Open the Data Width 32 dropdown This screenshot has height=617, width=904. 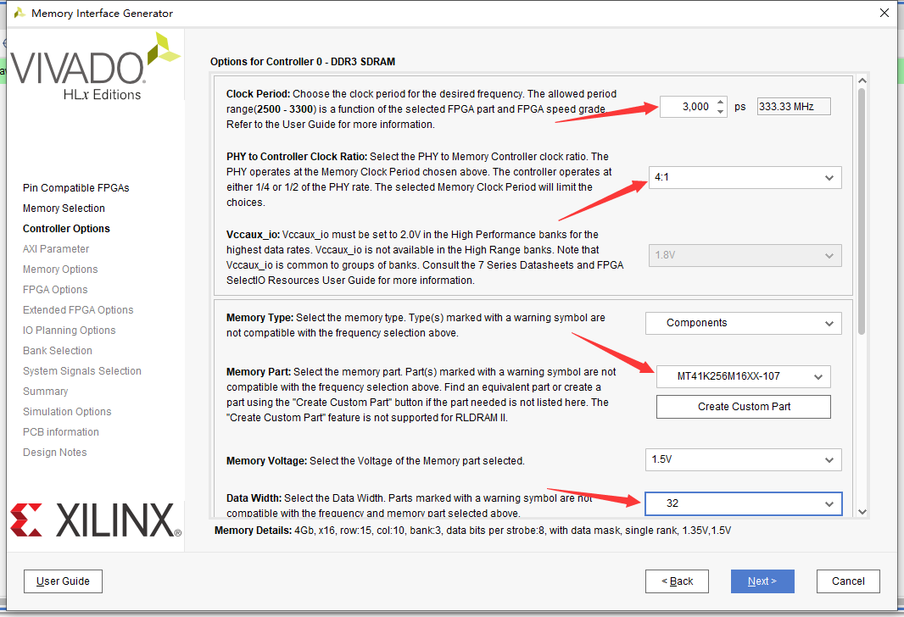[x=743, y=503]
